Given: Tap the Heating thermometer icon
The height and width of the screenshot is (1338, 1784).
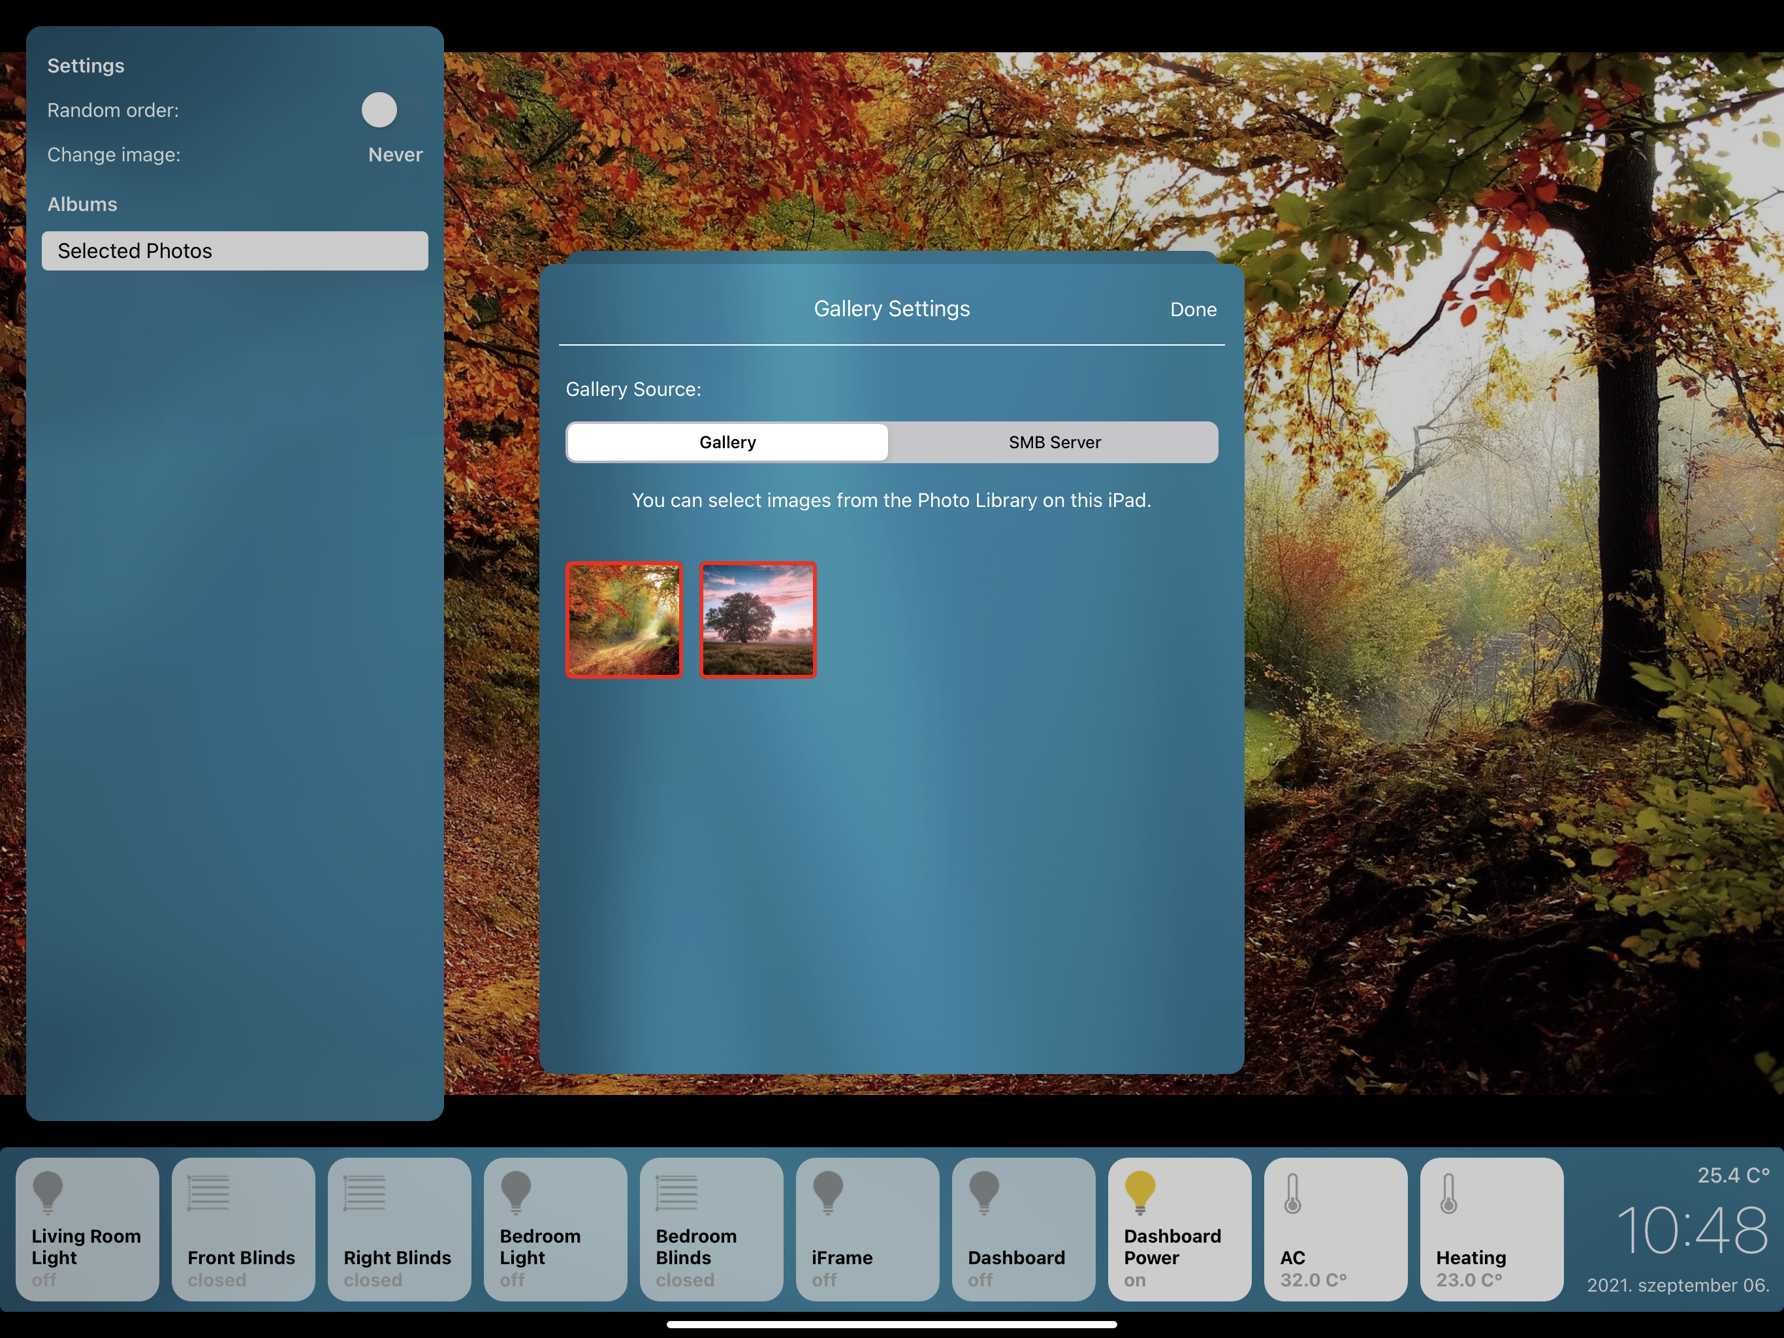Looking at the screenshot, I should (x=1448, y=1194).
